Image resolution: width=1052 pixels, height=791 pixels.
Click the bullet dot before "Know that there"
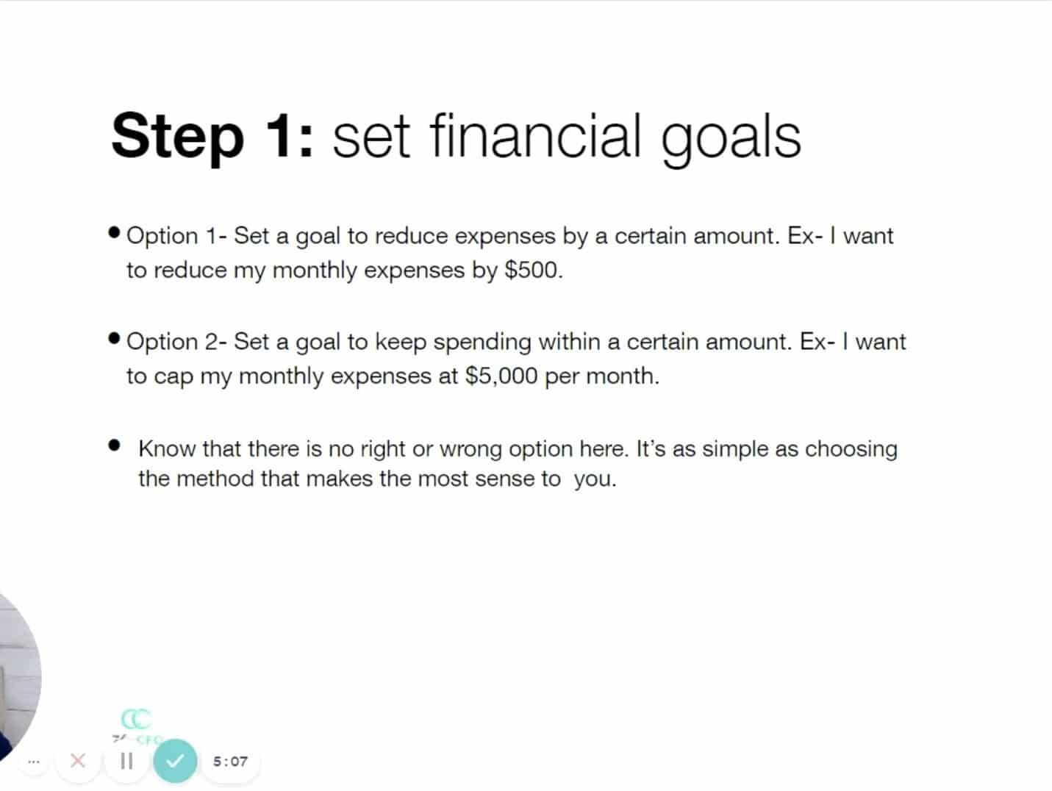click(x=113, y=445)
